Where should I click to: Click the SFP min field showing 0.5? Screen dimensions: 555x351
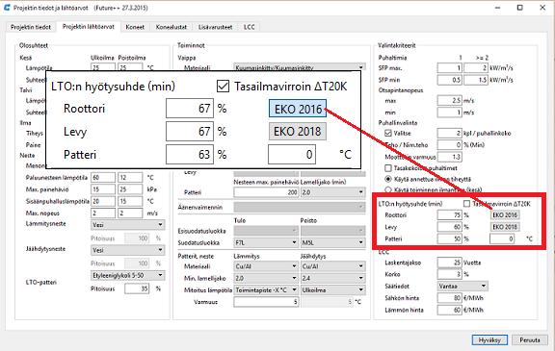click(x=450, y=80)
